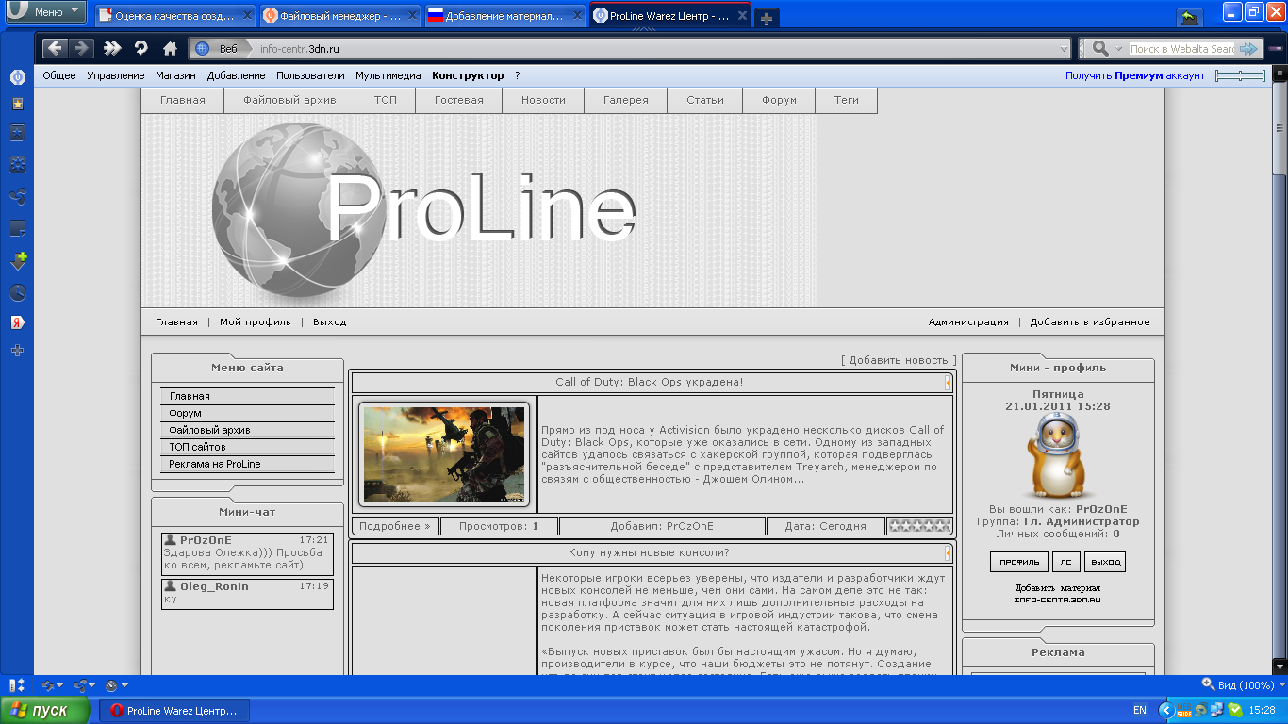Open the Opera Меню dropdown

44,13
